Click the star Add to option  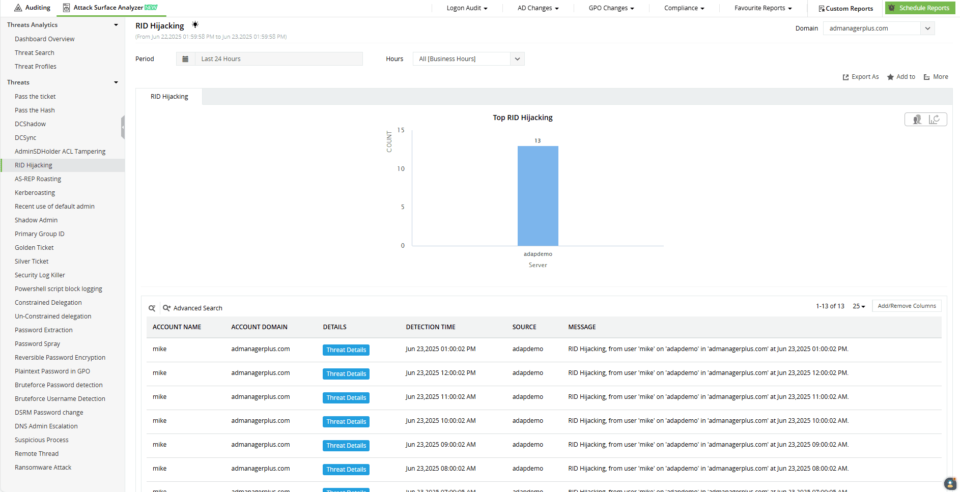(901, 77)
